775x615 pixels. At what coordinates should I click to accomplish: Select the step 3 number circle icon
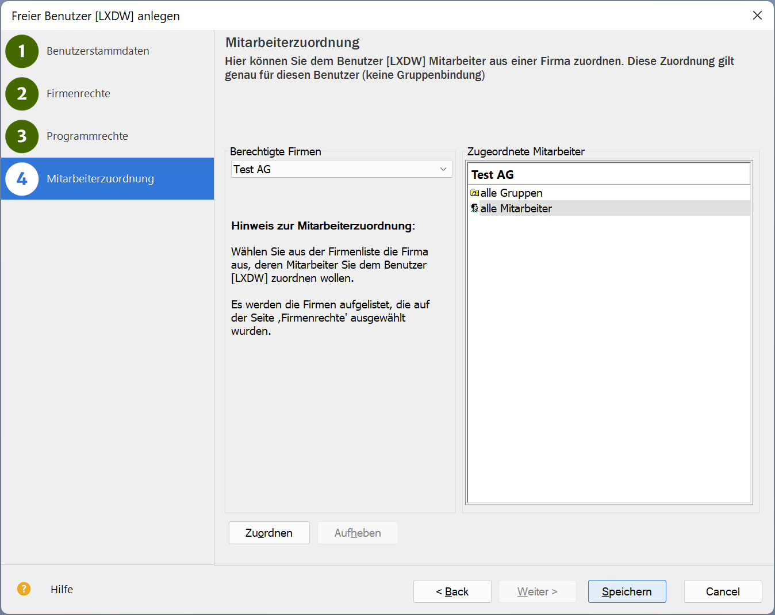tap(22, 136)
